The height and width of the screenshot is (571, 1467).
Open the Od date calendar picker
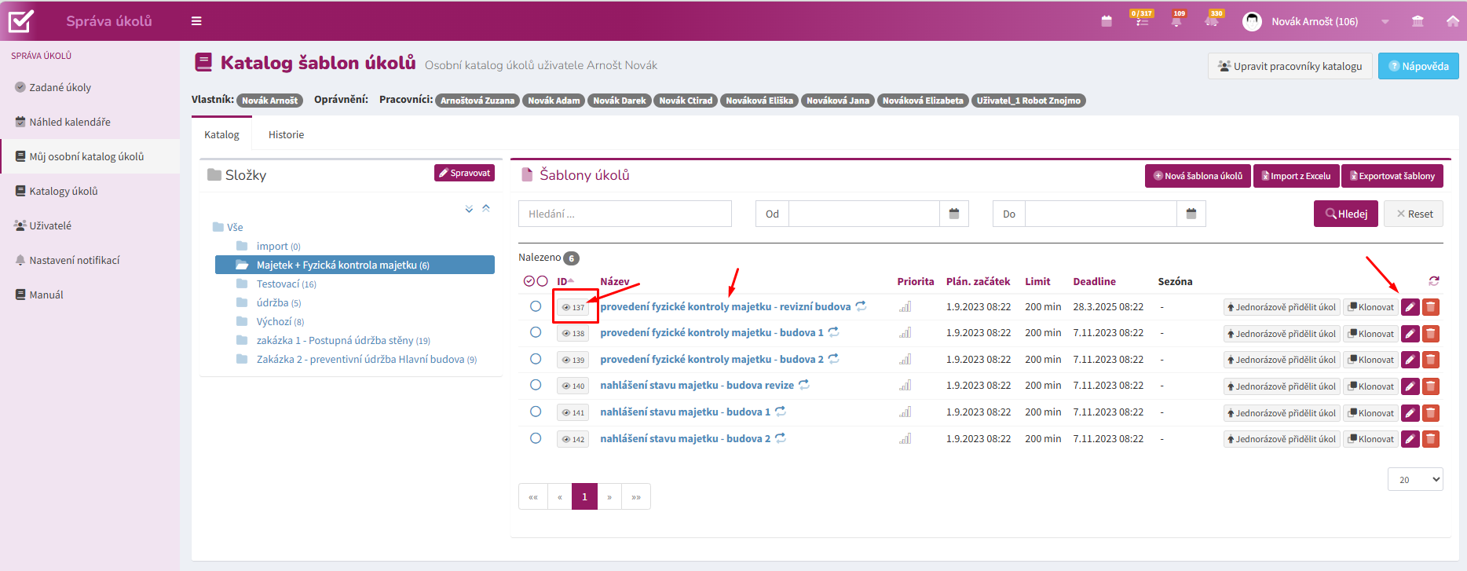(x=954, y=214)
